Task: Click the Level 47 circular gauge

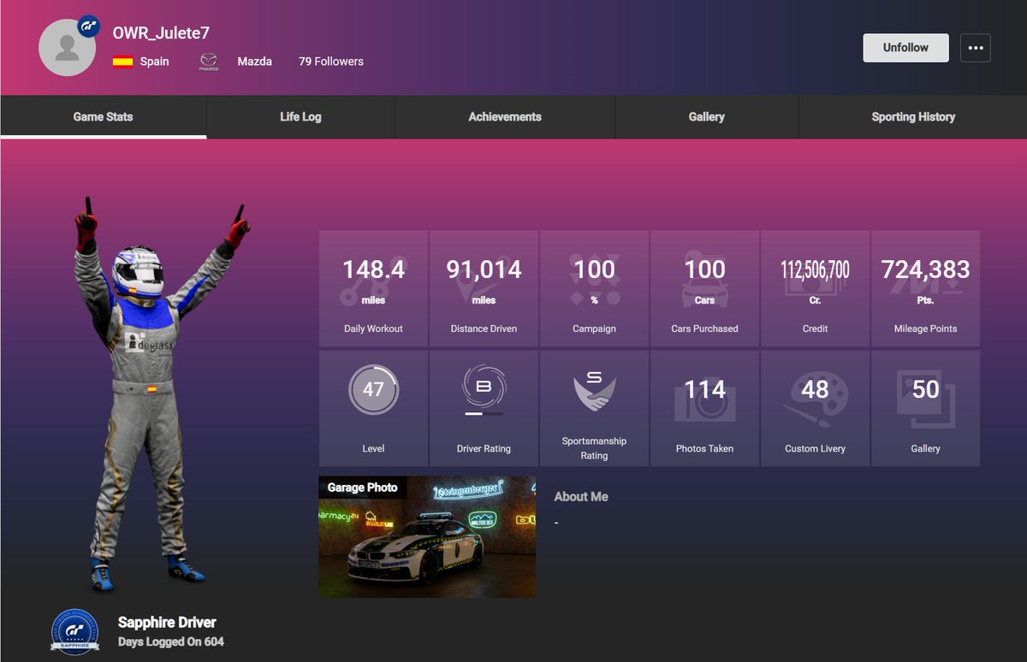Action: pyautogui.click(x=373, y=390)
